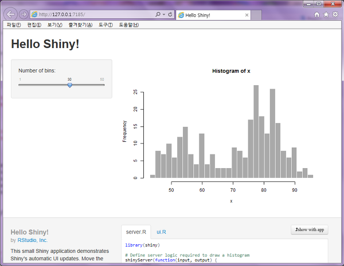Click the slider track near the 1 end
Screen dimensions: 344x266
pyautogui.click(x=21, y=85)
